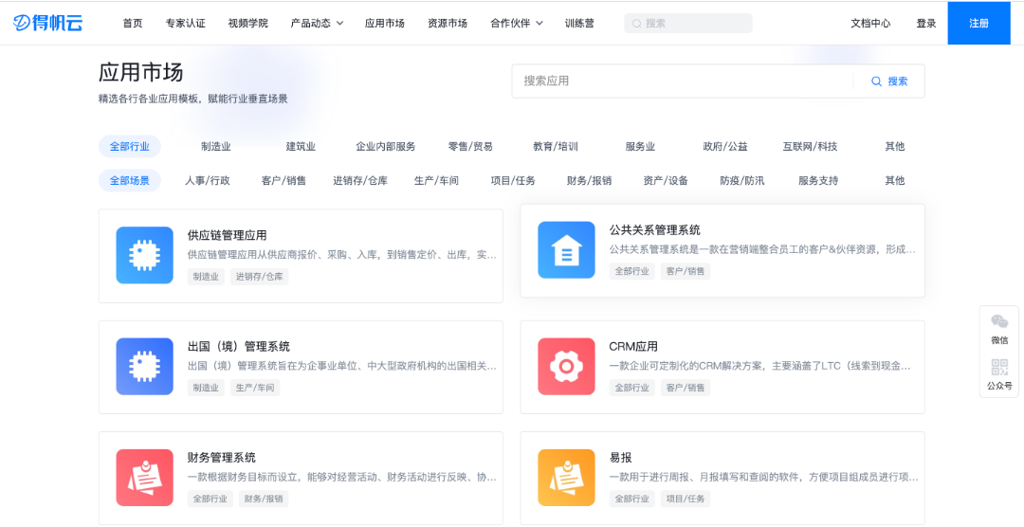
Task: Click the 登录 link
Action: coord(926,24)
